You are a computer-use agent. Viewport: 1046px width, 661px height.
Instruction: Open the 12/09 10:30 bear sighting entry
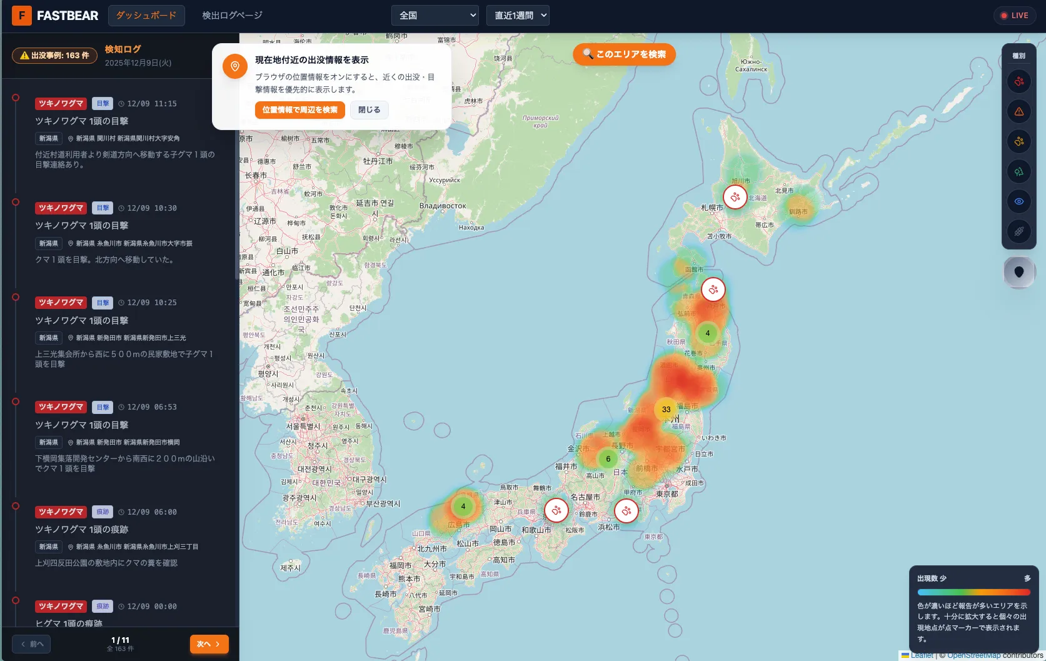coord(125,234)
